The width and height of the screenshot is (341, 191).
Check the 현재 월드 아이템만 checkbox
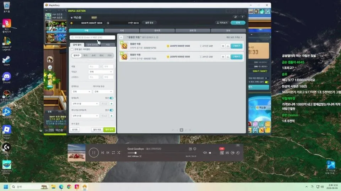(x=72, y=50)
